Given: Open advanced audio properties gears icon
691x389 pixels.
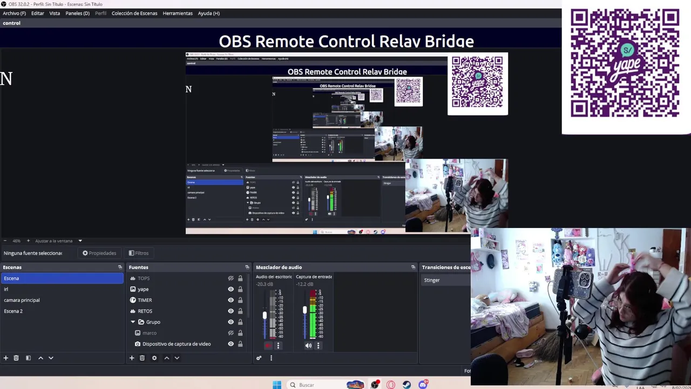Looking at the screenshot, I should point(259,358).
